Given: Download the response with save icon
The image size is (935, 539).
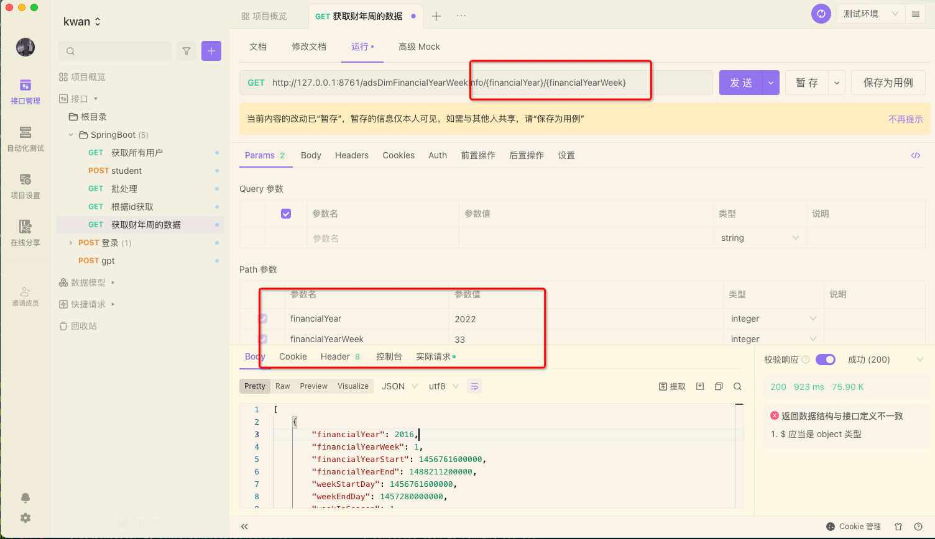Looking at the screenshot, I should 700,386.
